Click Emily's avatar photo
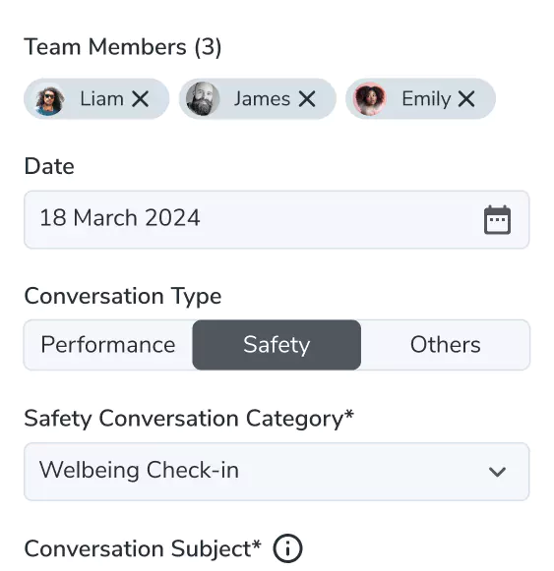 pyautogui.click(x=370, y=99)
